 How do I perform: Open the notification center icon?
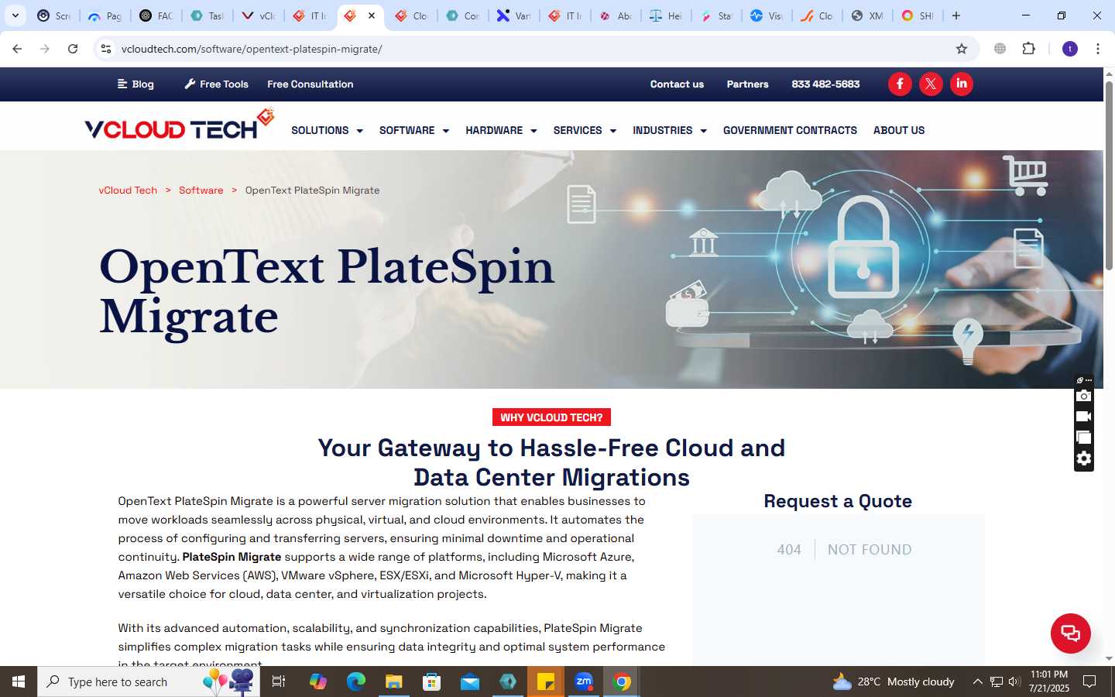pyautogui.click(x=1089, y=682)
